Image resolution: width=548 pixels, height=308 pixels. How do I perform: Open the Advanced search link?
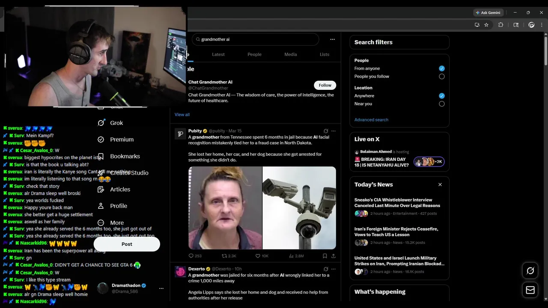pos(371,120)
